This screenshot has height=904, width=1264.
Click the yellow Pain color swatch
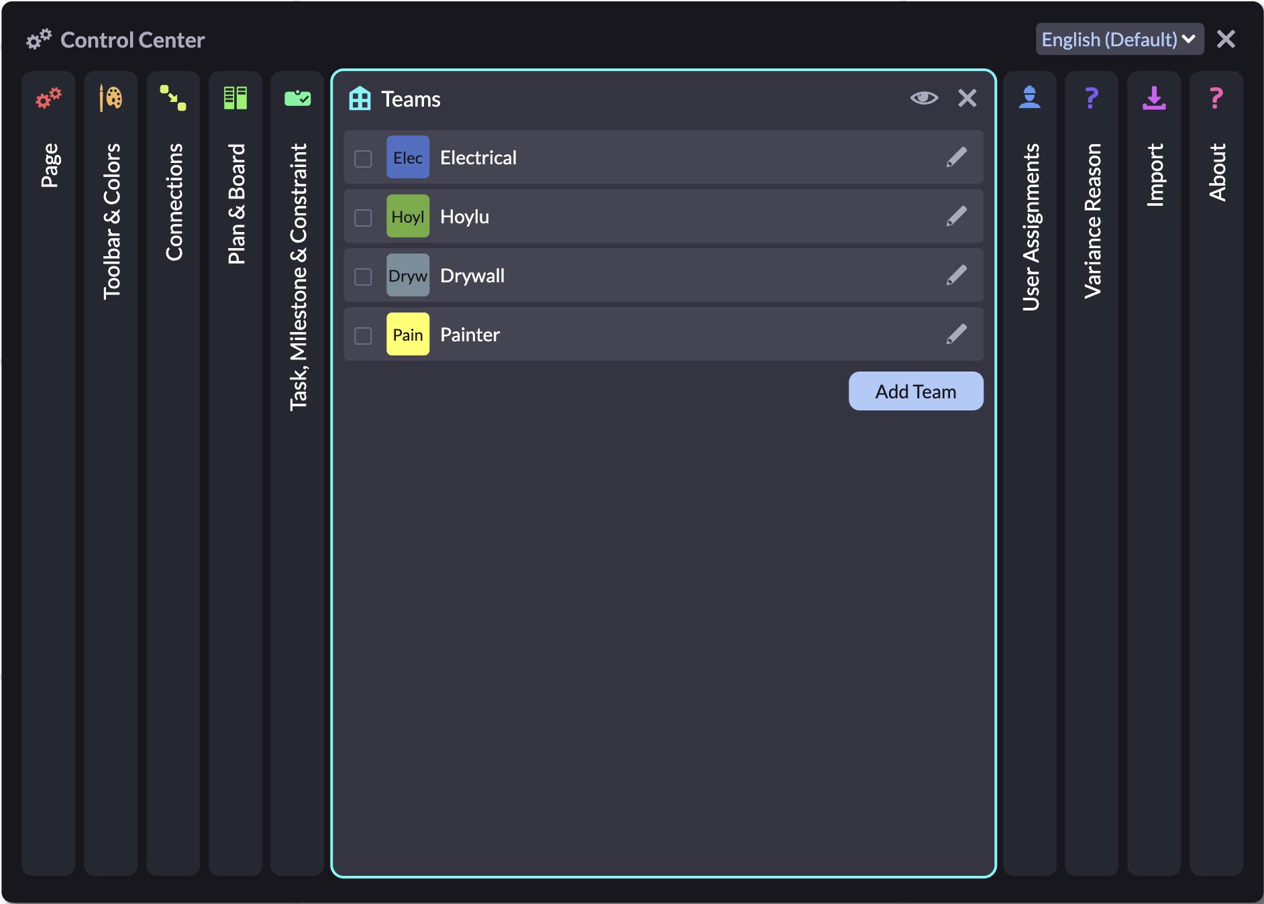[x=408, y=335]
